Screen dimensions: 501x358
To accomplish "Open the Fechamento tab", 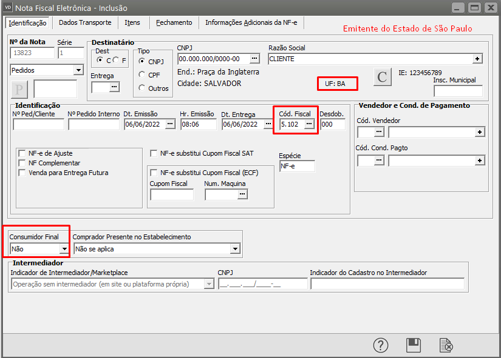I will (174, 22).
